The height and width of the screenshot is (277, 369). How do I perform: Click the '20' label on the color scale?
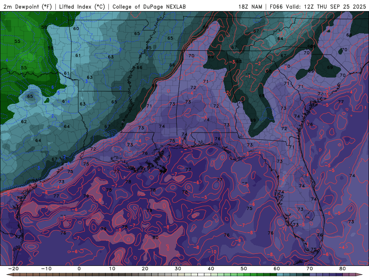[145, 269]
